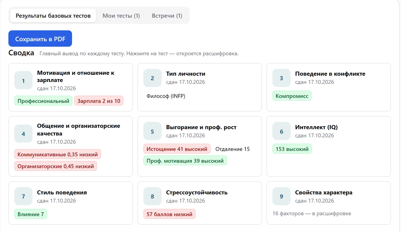The height and width of the screenshot is (232, 401).
Task: Open the Стрессоустойчивость test title
Action: point(197,192)
